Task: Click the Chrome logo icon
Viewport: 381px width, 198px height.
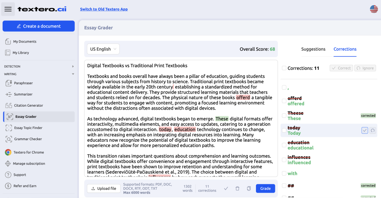Action: coord(8,153)
